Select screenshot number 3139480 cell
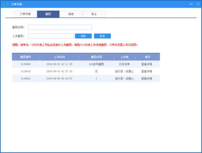202x153 pixels. [x=25, y=64]
